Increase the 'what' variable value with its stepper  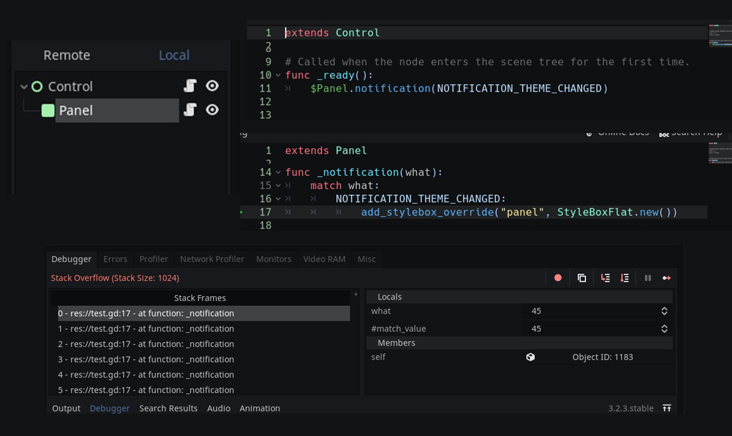(664, 309)
